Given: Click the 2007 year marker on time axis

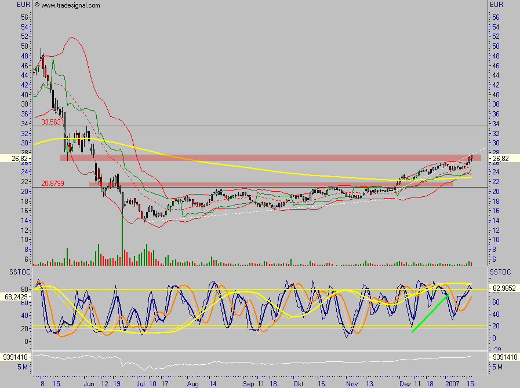Looking at the screenshot, I should coord(452,383).
